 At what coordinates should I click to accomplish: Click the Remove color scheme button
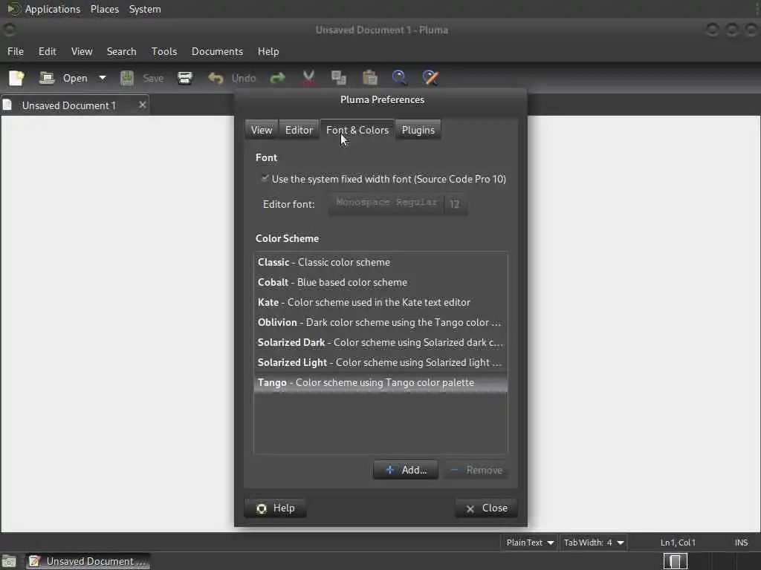[476, 470]
